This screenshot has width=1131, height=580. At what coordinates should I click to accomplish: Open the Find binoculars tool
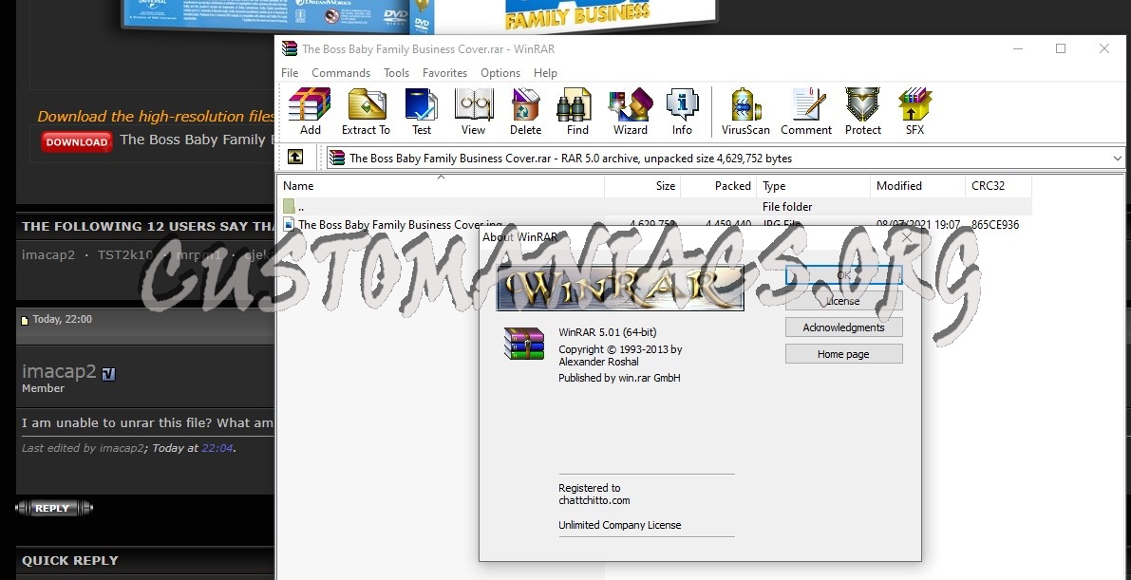point(577,111)
